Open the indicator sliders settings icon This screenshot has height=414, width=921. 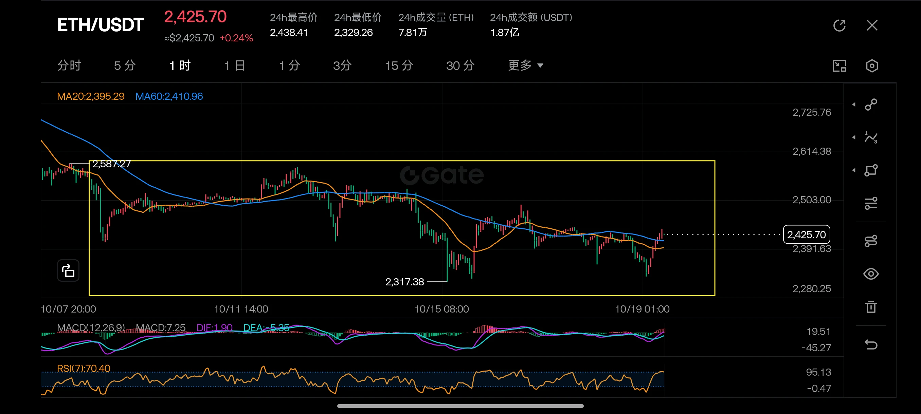point(871,203)
